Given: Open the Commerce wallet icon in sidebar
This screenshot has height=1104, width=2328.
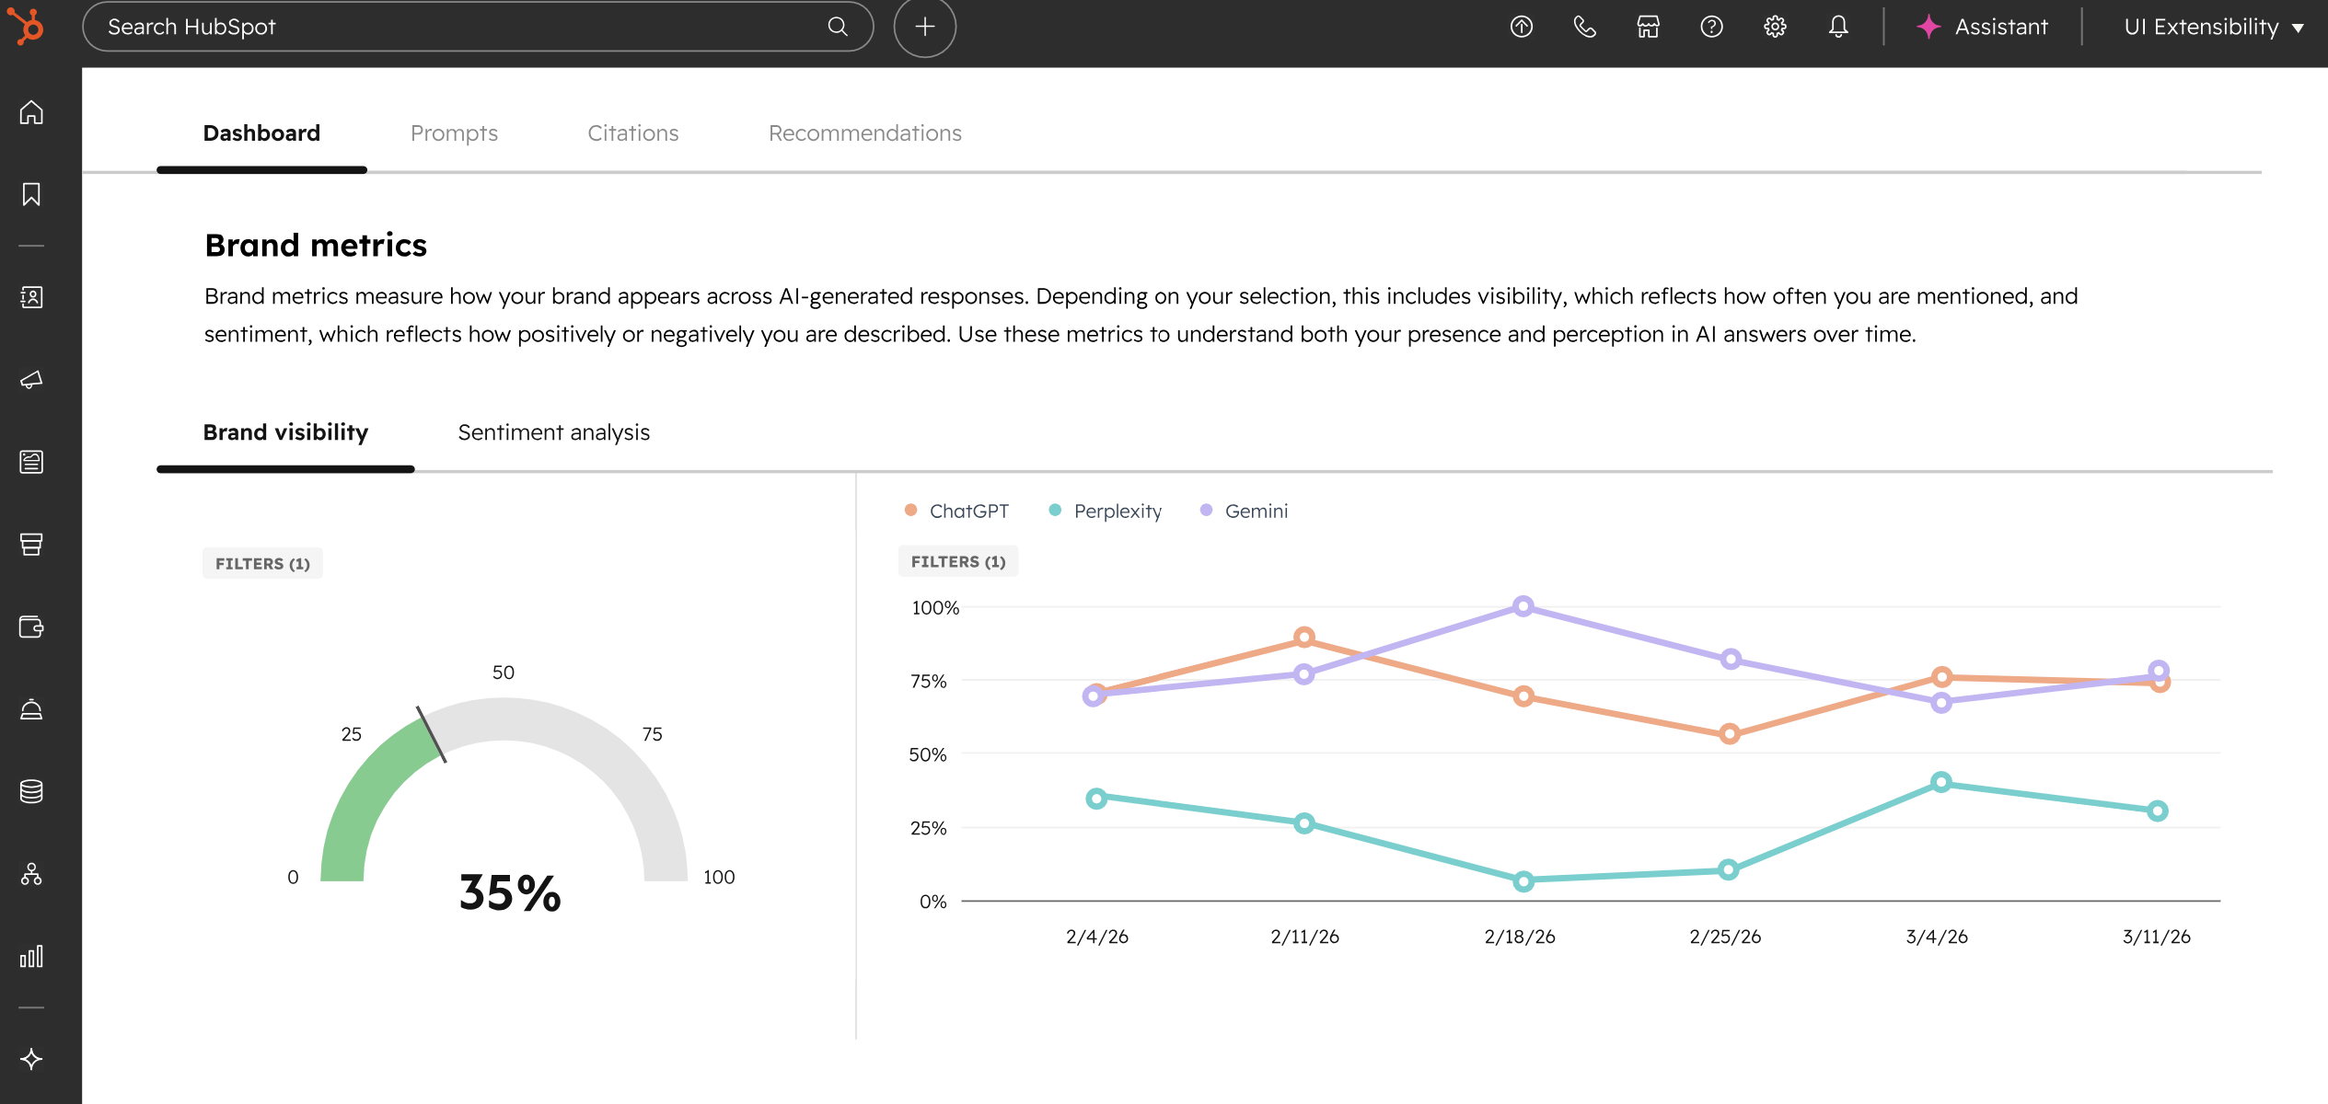Looking at the screenshot, I should (31, 627).
